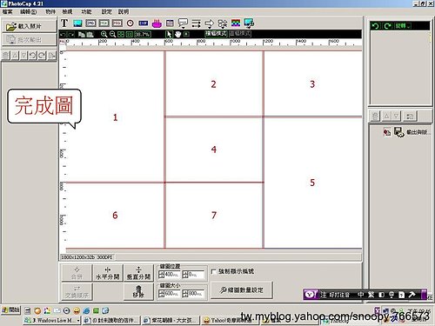Screen dimensions: 435x326
Task: Click the Windows 開始 Start button
Action: (11, 310)
